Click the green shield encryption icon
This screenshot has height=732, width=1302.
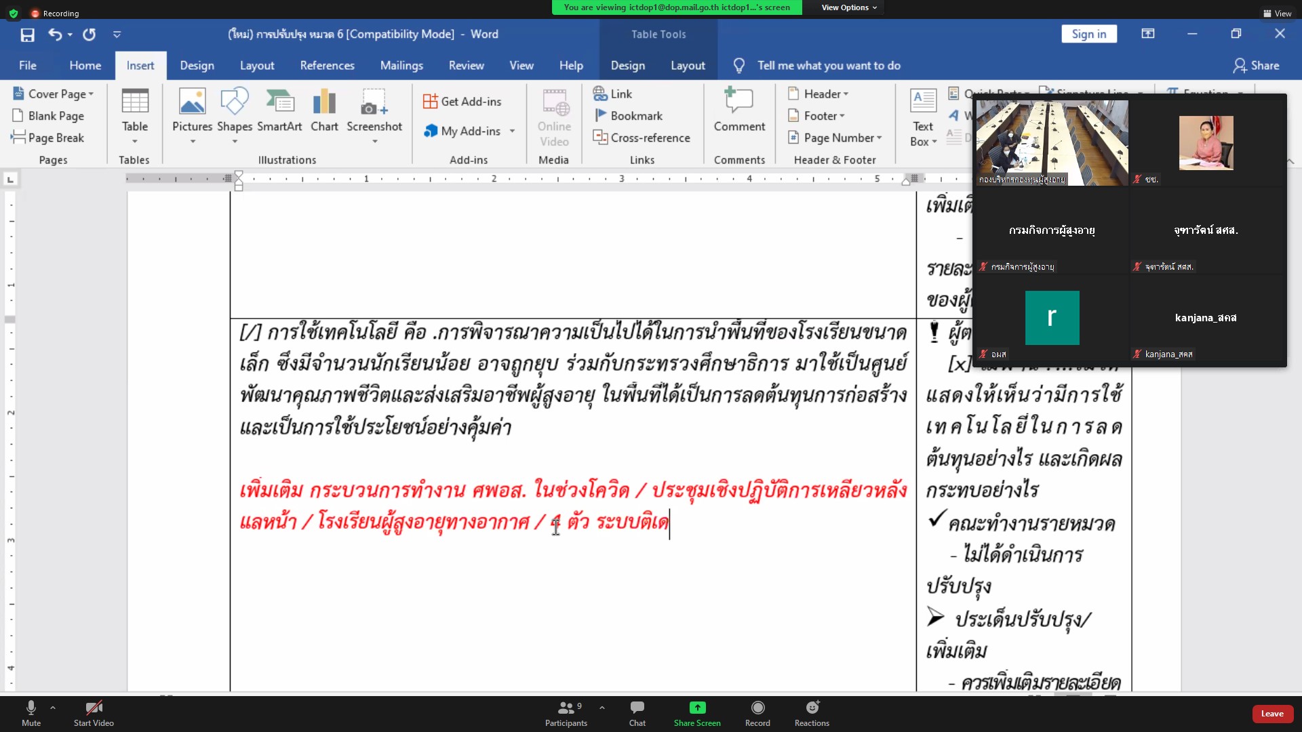[14, 14]
